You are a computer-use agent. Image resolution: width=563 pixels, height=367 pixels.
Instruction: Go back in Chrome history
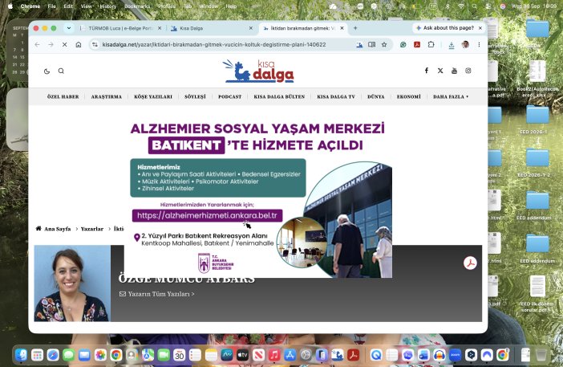click(x=38, y=45)
